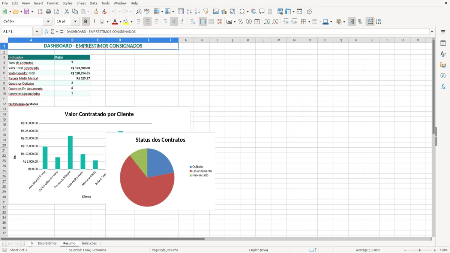Toggle Underline formatting button

tap(102, 22)
